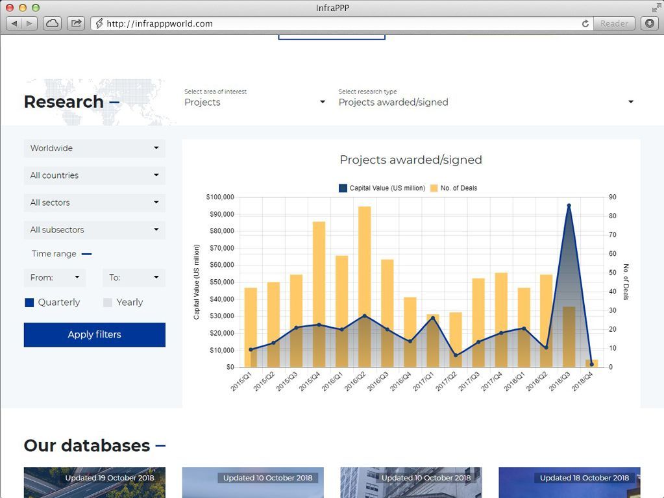The height and width of the screenshot is (498, 664).
Task: Toggle fullscreen using the window resize icon
Action: [656, 7]
